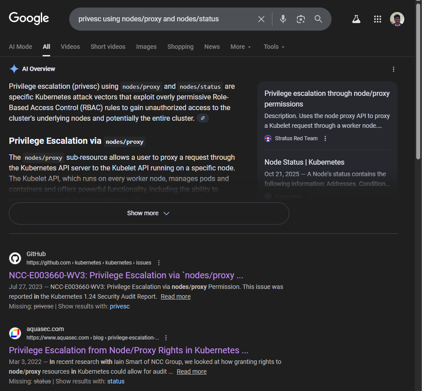
Task: Open options for aquasec.com search result
Action: click(x=166, y=338)
